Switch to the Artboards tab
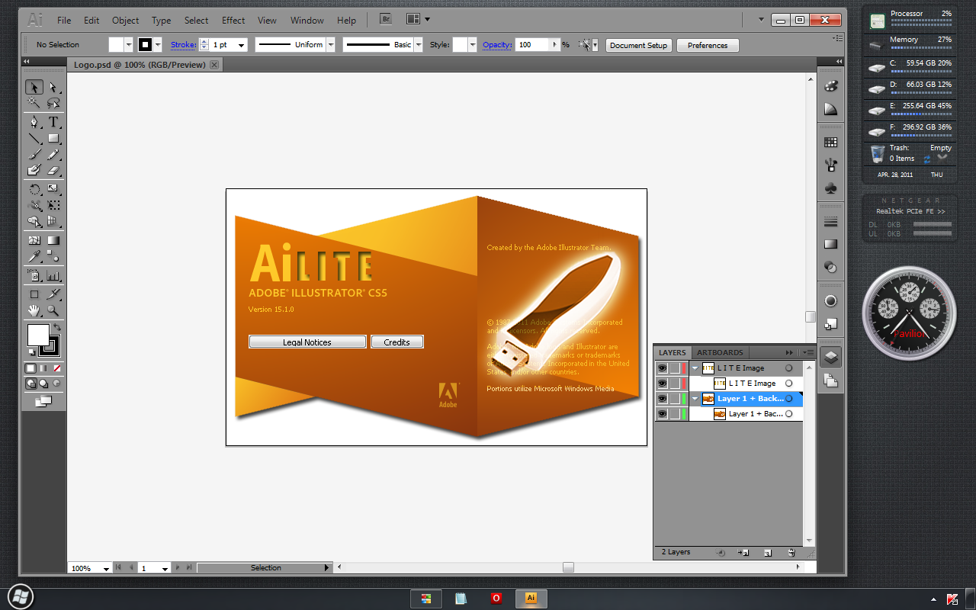 point(720,352)
